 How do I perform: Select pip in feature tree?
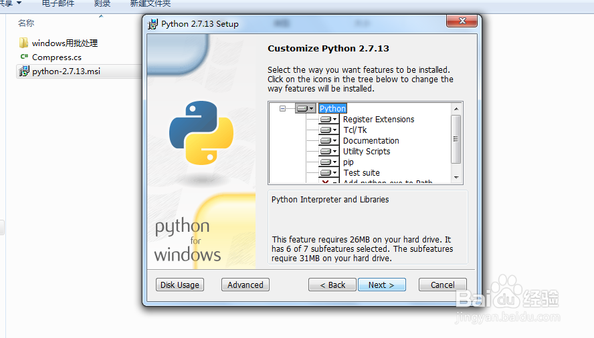tap(348, 162)
